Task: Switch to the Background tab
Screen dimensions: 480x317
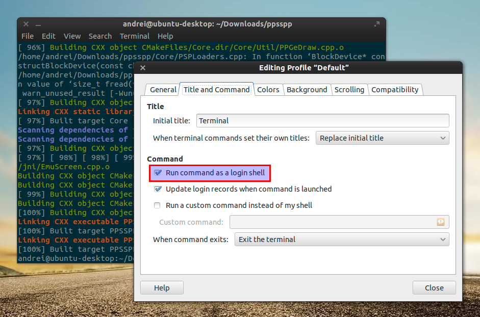Action: click(x=307, y=89)
